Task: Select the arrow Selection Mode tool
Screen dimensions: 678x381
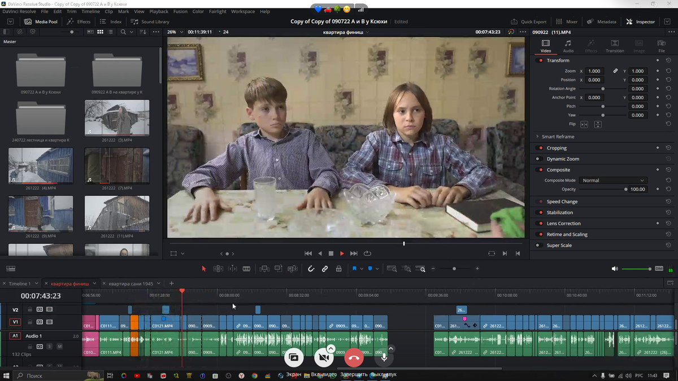Action: pyautogui.click(x=204, y=269)
